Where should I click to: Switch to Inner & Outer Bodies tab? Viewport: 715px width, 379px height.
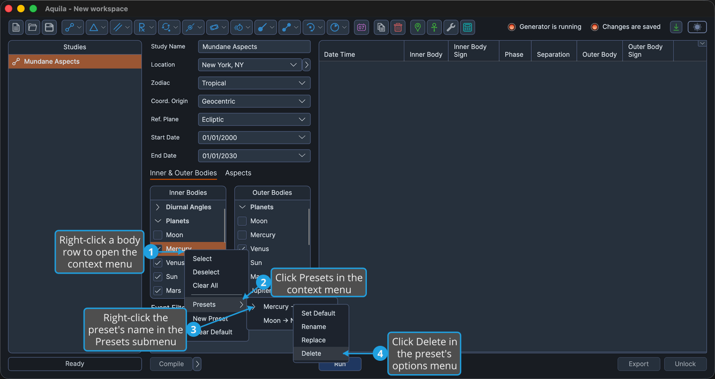coord(183,173)
